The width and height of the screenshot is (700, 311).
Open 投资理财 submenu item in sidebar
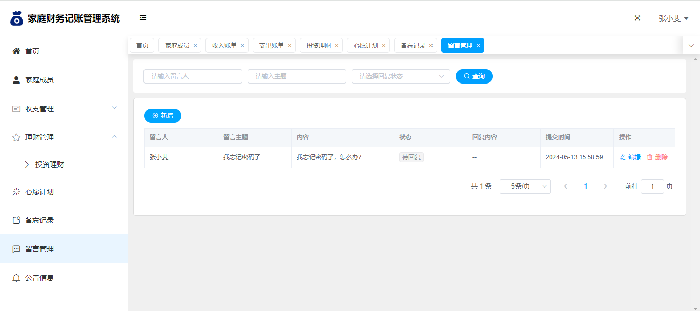[x=50, y=164]
